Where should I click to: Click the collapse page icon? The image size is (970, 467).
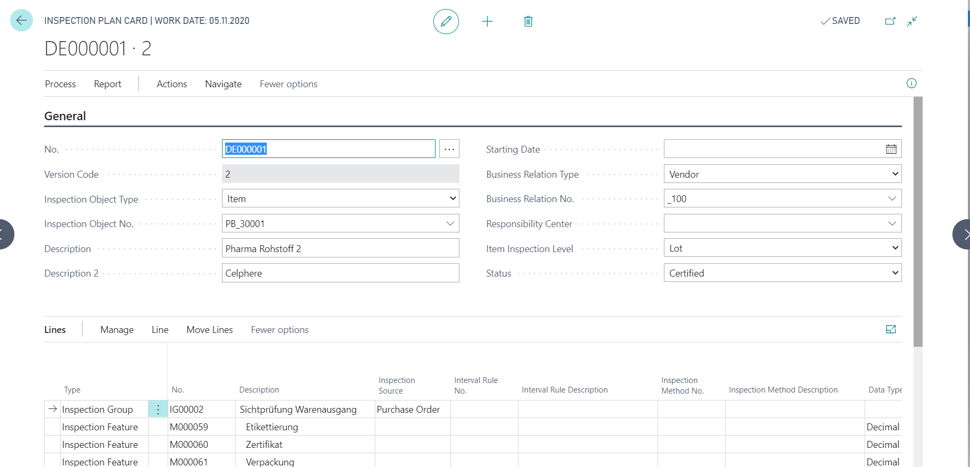tap(912, 21)
